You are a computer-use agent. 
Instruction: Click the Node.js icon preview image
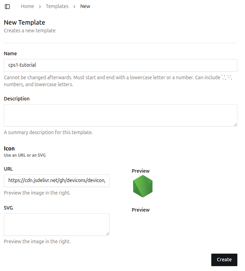pos(143,187)
